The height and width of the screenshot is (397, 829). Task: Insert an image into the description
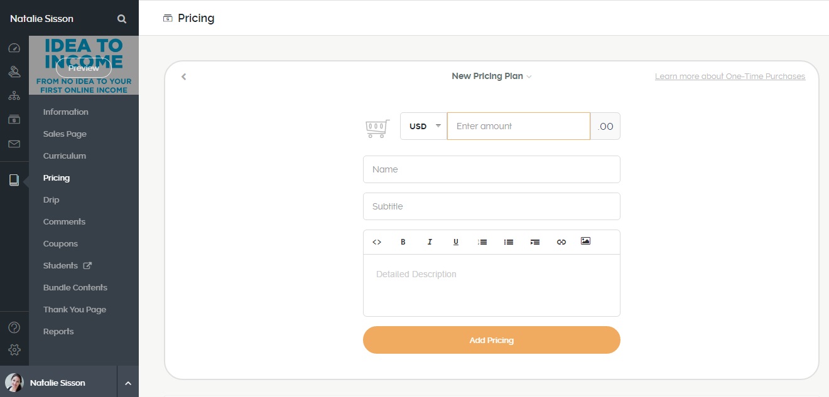point(585,241)
